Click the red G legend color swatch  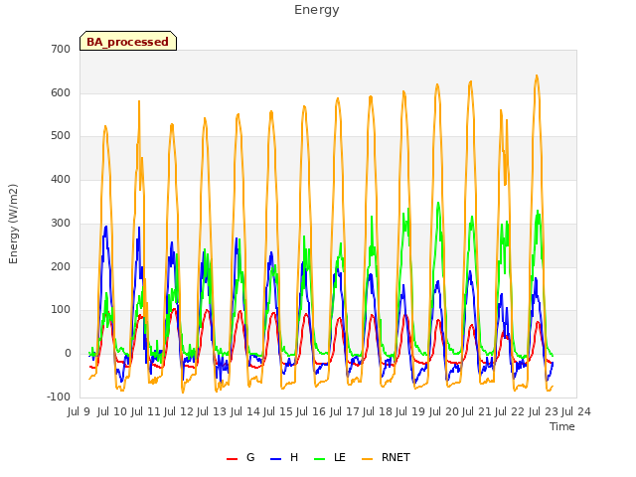pyautogui.click(x=232, y=459)
